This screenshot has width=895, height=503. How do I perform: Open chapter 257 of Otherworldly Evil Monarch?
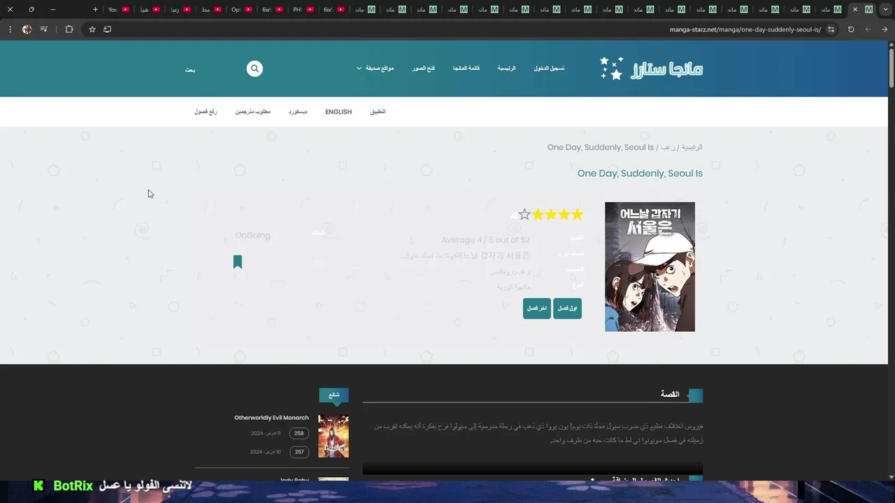pos(299,452)
